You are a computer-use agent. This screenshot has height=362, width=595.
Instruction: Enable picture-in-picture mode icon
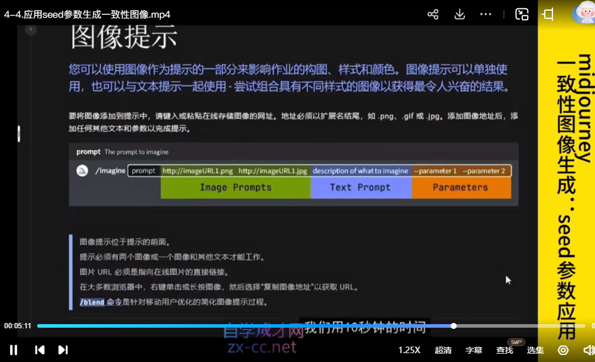tap(522, 14)
